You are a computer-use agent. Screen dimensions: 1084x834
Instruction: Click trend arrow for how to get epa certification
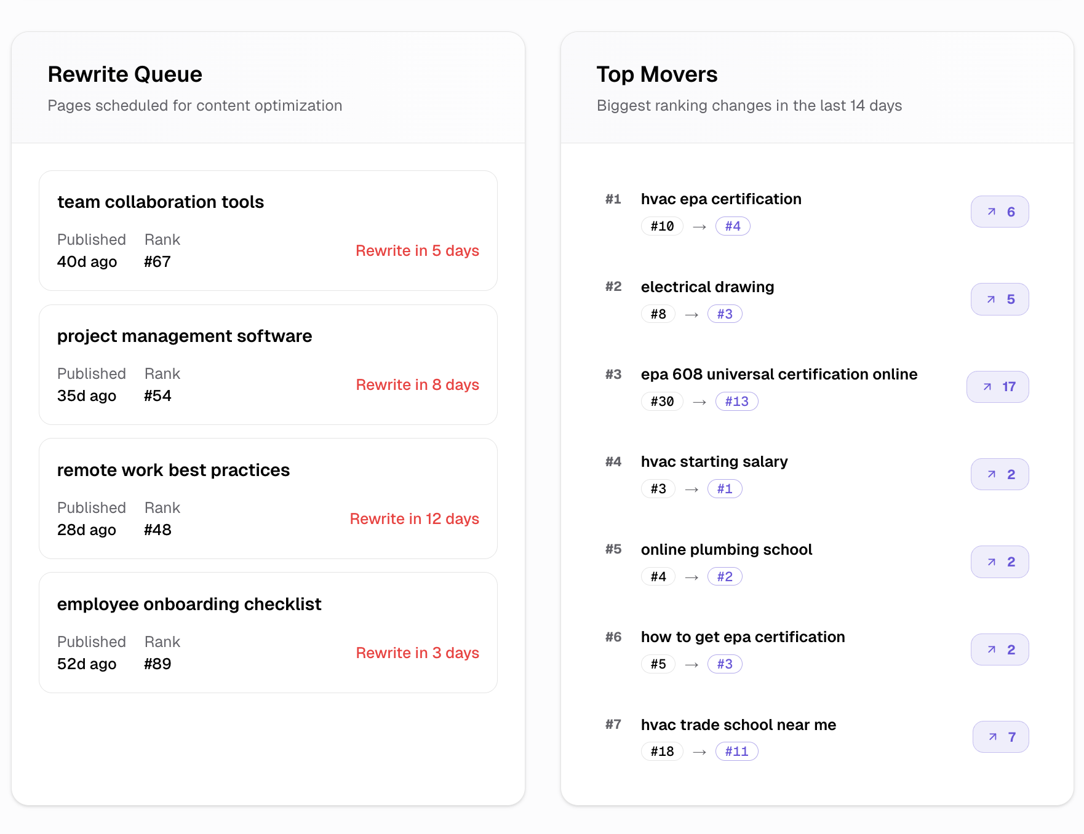(x=991, y=649)
